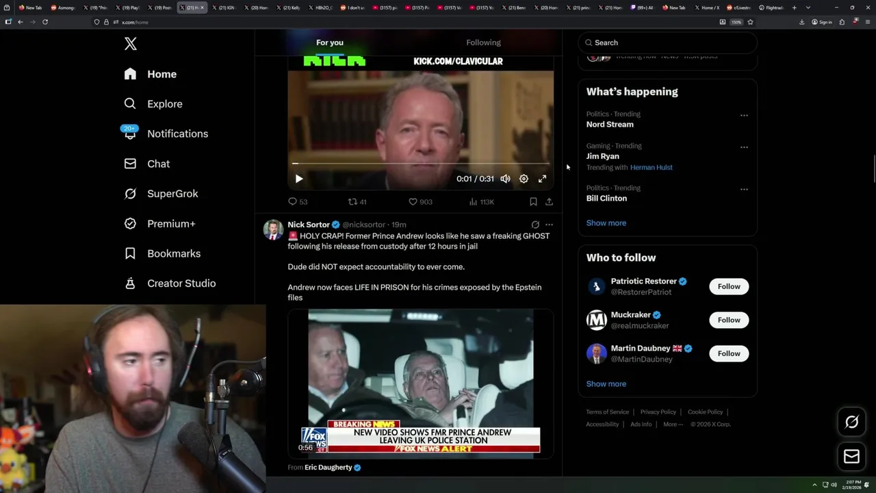Click the Search input field

point(668,42)
